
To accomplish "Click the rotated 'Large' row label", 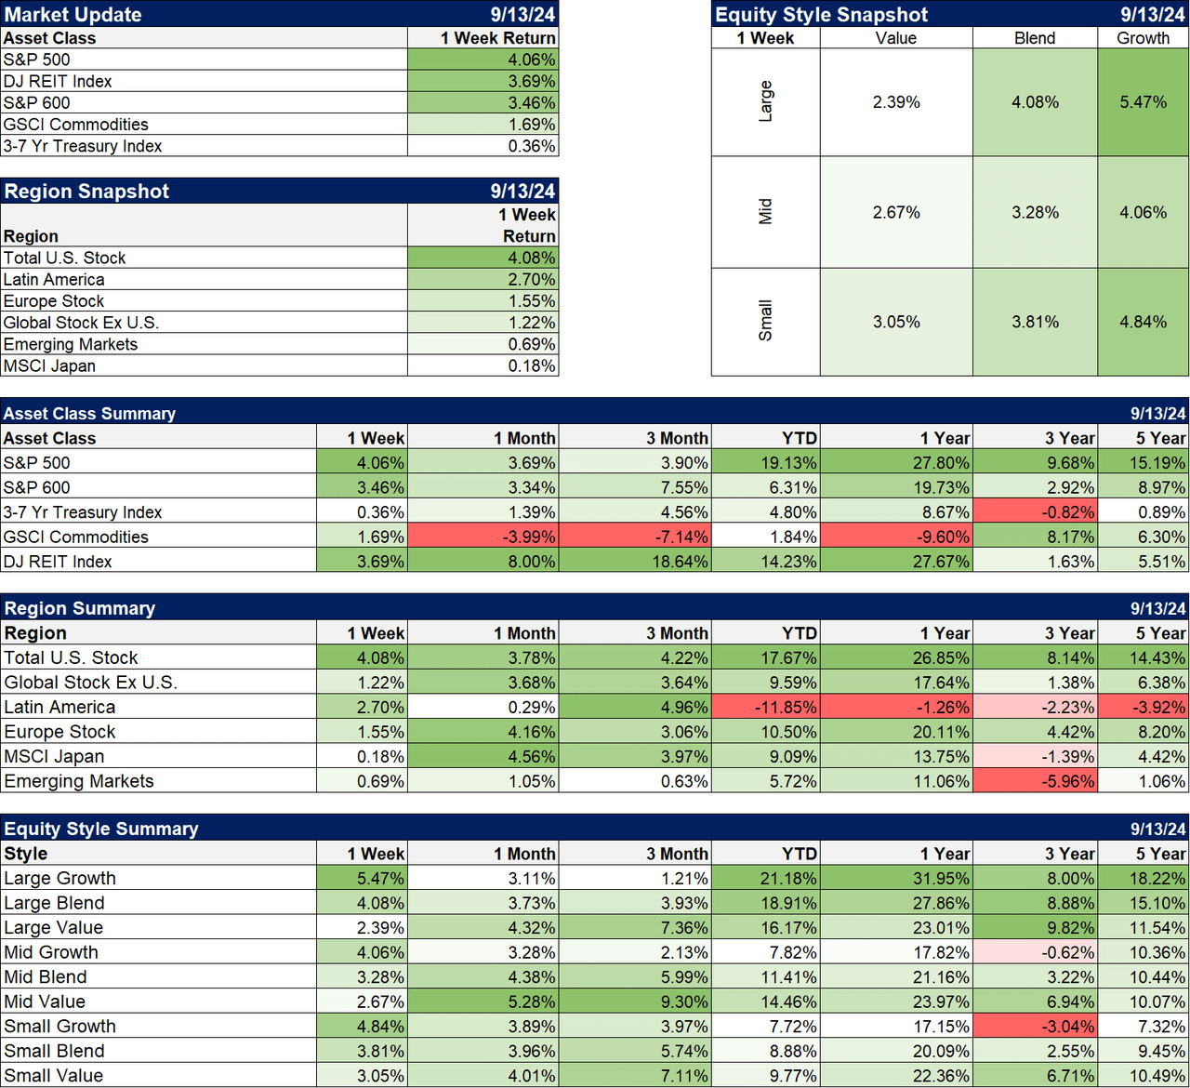I will coord(766,101).
